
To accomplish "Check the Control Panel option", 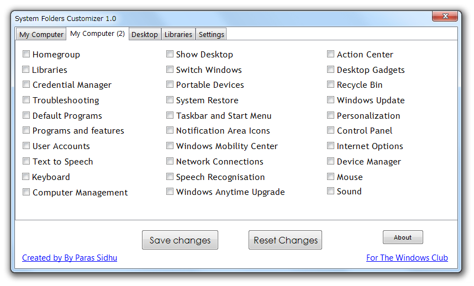I will (x=331, y=130).
